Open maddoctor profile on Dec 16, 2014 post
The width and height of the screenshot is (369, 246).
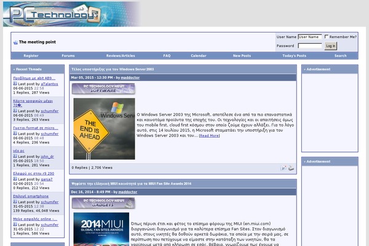pos(128,192)
